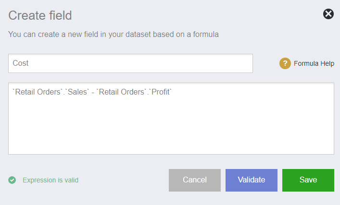Place cursor on the word Sales in formula
This screenshot has width=340, height=205.
point(77,92)
